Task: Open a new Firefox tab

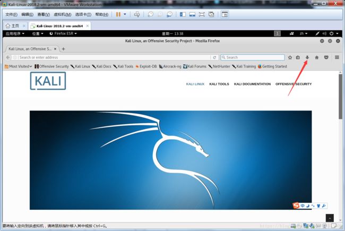Action: 63,49
